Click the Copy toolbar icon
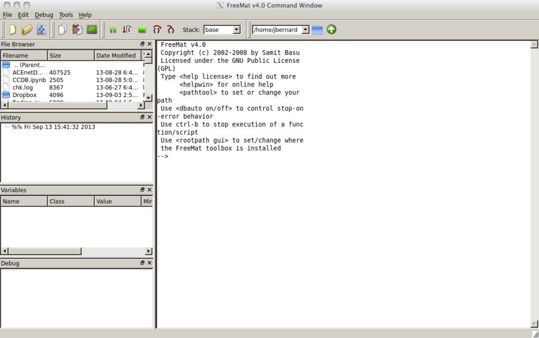 (x=62, y=30)
